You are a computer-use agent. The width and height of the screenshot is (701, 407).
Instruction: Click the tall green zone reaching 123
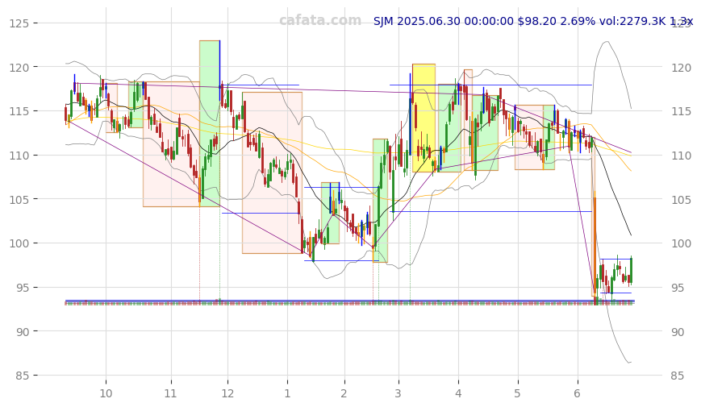[x=210, y=123]
